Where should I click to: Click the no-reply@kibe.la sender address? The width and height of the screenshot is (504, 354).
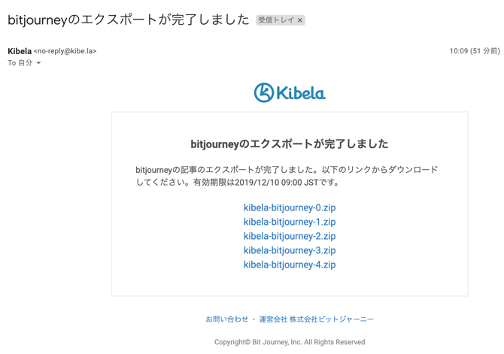[65, 51]
